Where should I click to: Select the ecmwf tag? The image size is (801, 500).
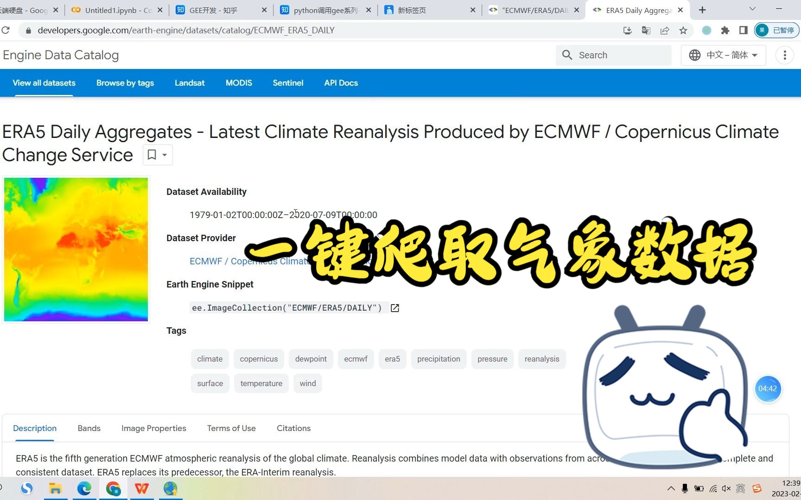tap(356, 359)
